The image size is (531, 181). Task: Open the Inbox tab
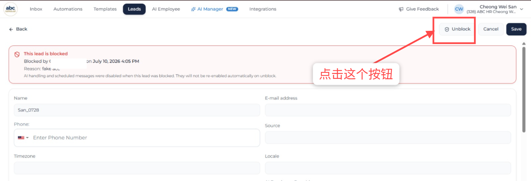click(36, 9)
